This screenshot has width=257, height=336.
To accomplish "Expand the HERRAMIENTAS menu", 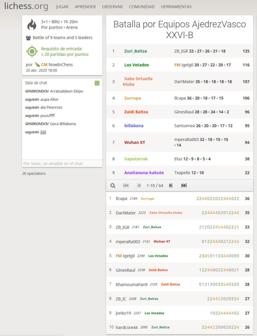I will (176, 7).
